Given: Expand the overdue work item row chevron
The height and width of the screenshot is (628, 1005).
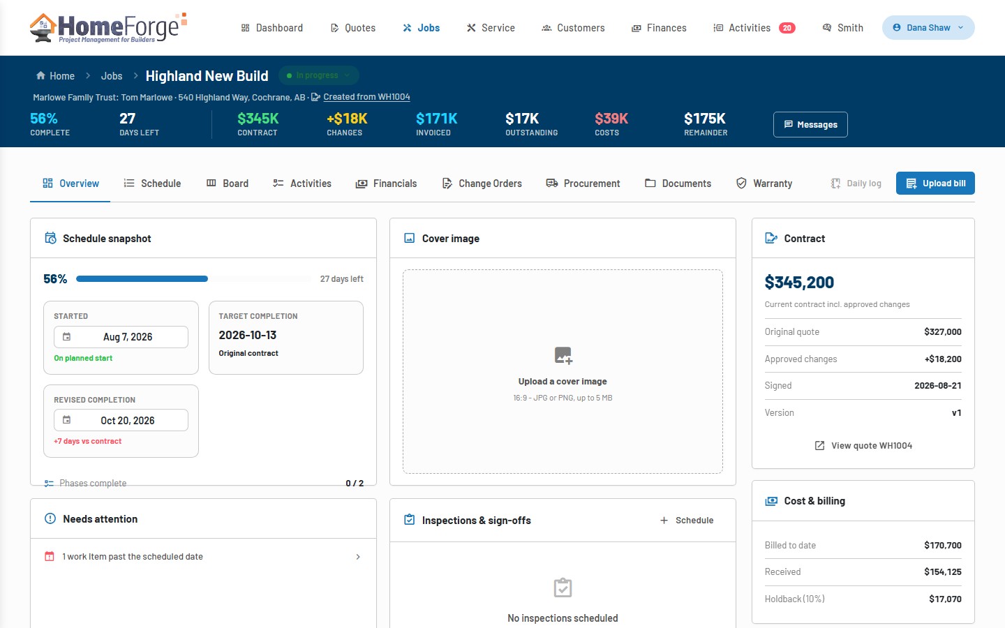Looking at the screenshot, I should coord(358,557).
